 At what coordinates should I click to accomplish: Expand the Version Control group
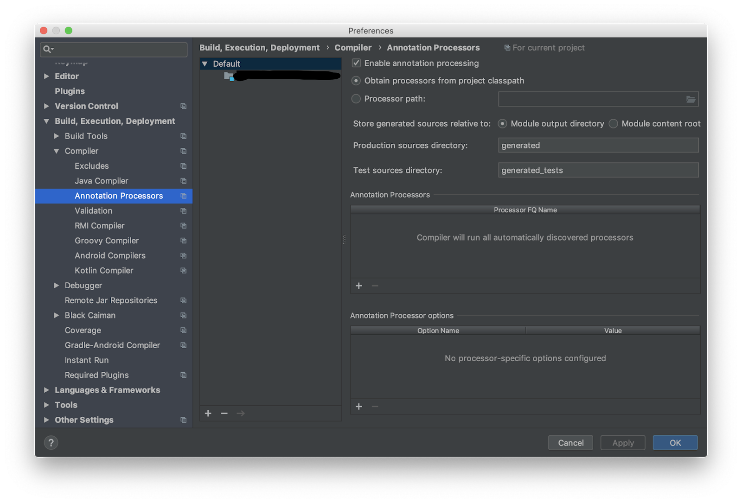(46, 106)
